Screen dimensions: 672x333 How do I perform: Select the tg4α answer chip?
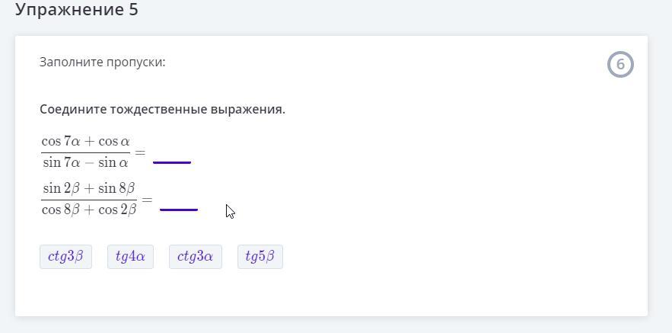(130, 257)
